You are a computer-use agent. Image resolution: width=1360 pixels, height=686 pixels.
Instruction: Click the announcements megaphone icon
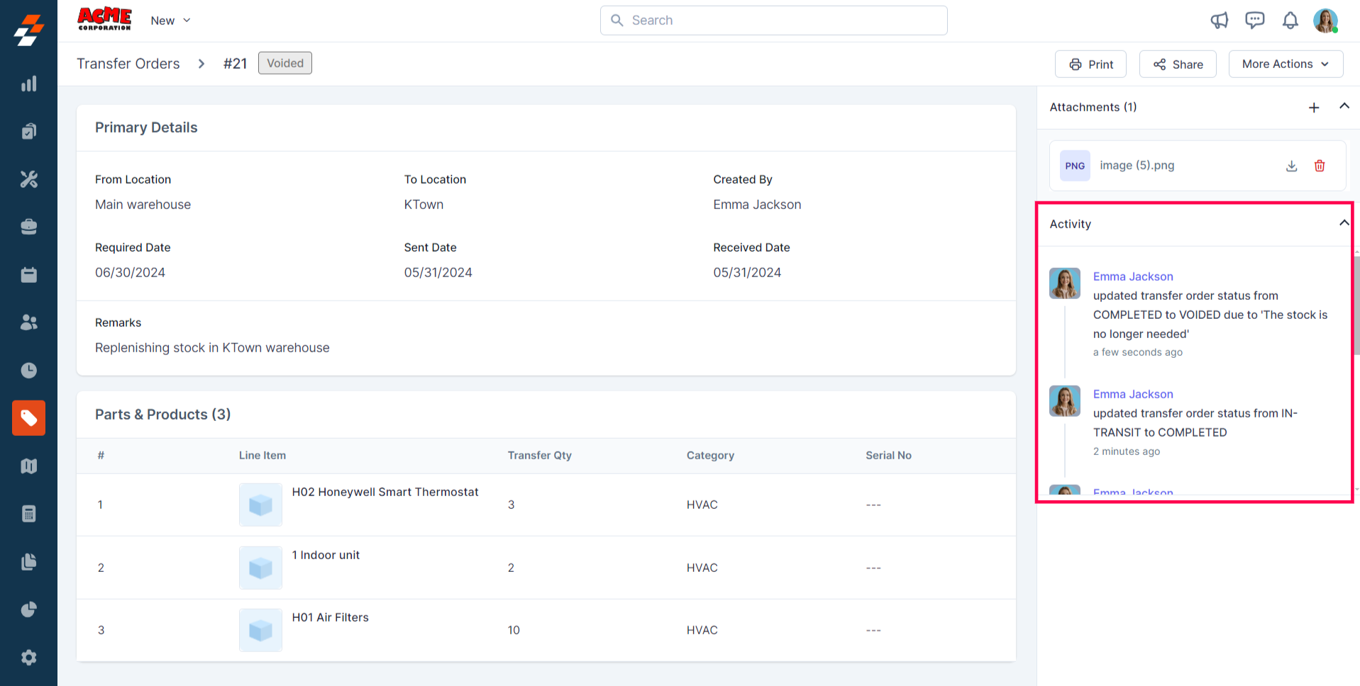coord(1219,21)
